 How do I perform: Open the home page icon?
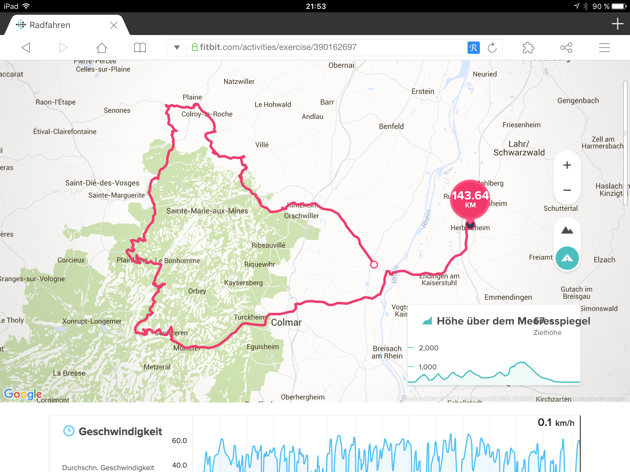[x=102, y=48]
